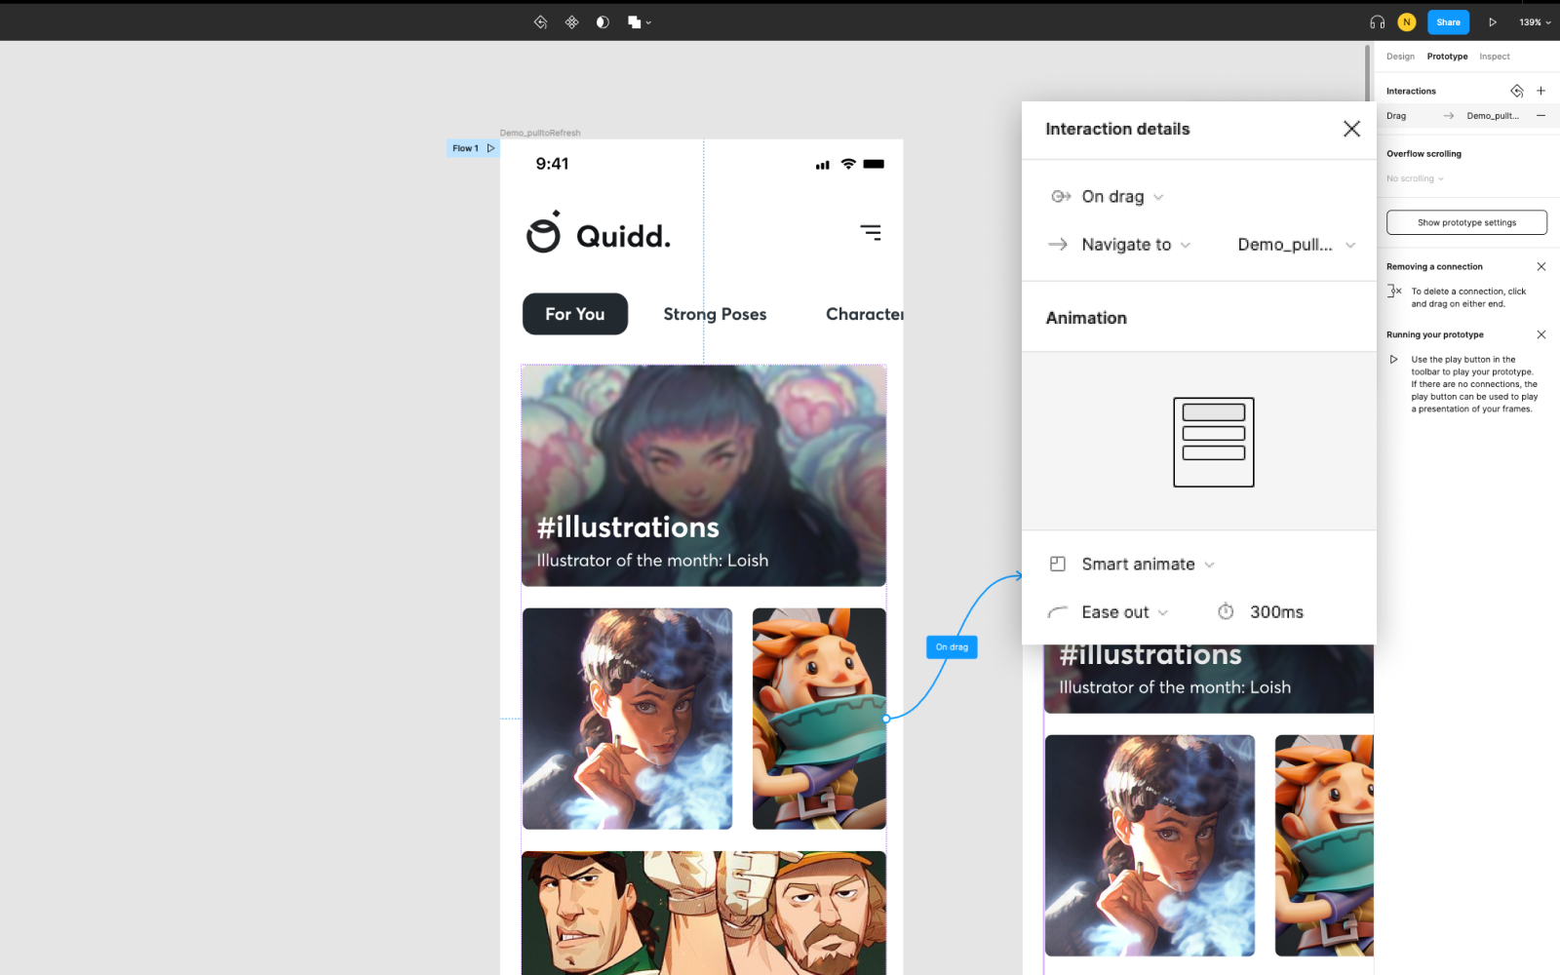Screen dimensions: 1560x975
Task: Click the Flow 1 starting point label
Action: tap(465, 148)
